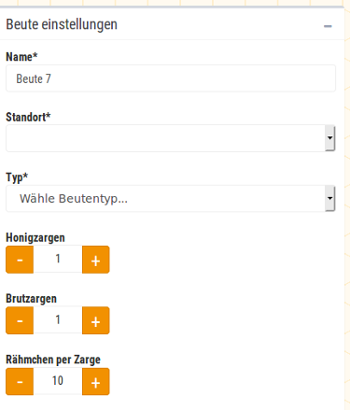Image resolution: width=350 pixels, height=410 pixels.
Task: Click the Typ dropdown arrow button
Action: click(329, 198)
